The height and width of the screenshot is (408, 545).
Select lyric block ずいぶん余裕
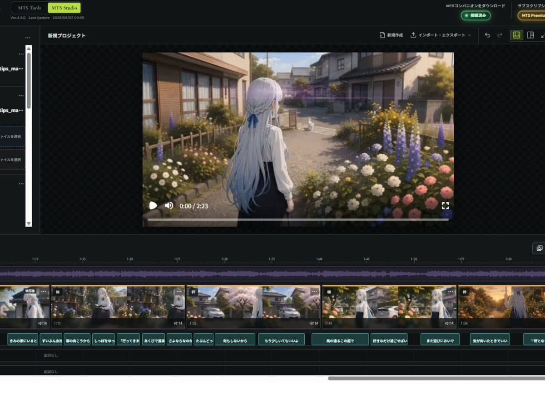(51, 340)
